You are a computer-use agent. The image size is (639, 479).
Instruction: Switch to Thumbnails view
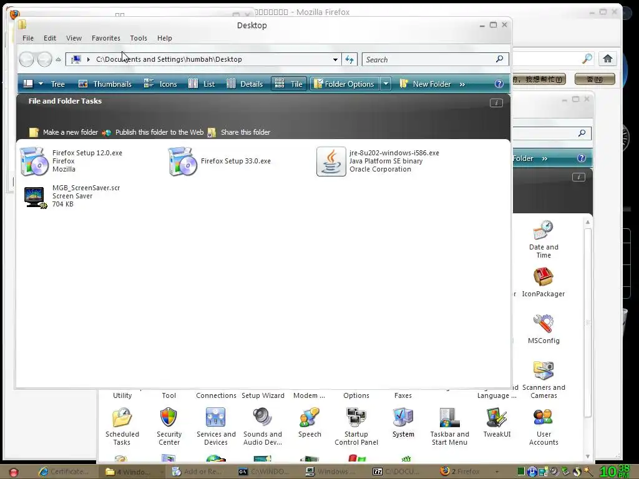(x=105, y=84)
